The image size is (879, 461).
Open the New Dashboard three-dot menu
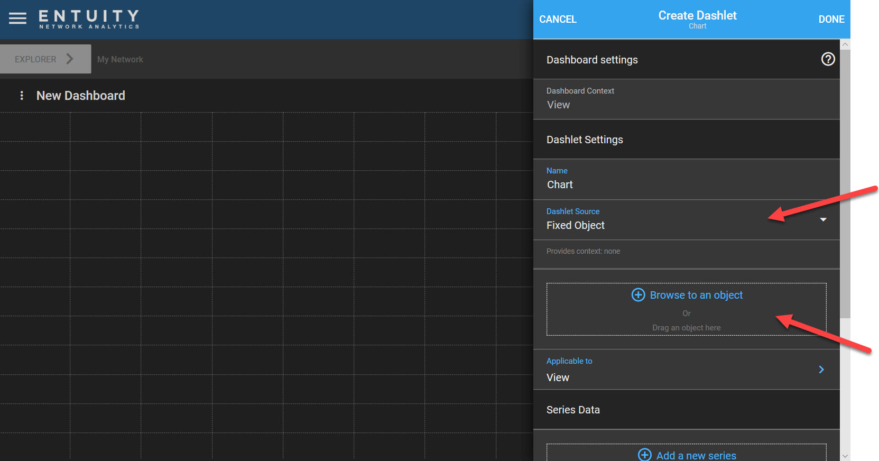click(22, 96)
